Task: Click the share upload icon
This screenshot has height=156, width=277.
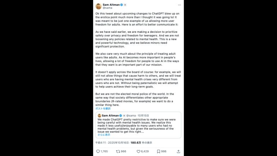Action: (179, 151)
